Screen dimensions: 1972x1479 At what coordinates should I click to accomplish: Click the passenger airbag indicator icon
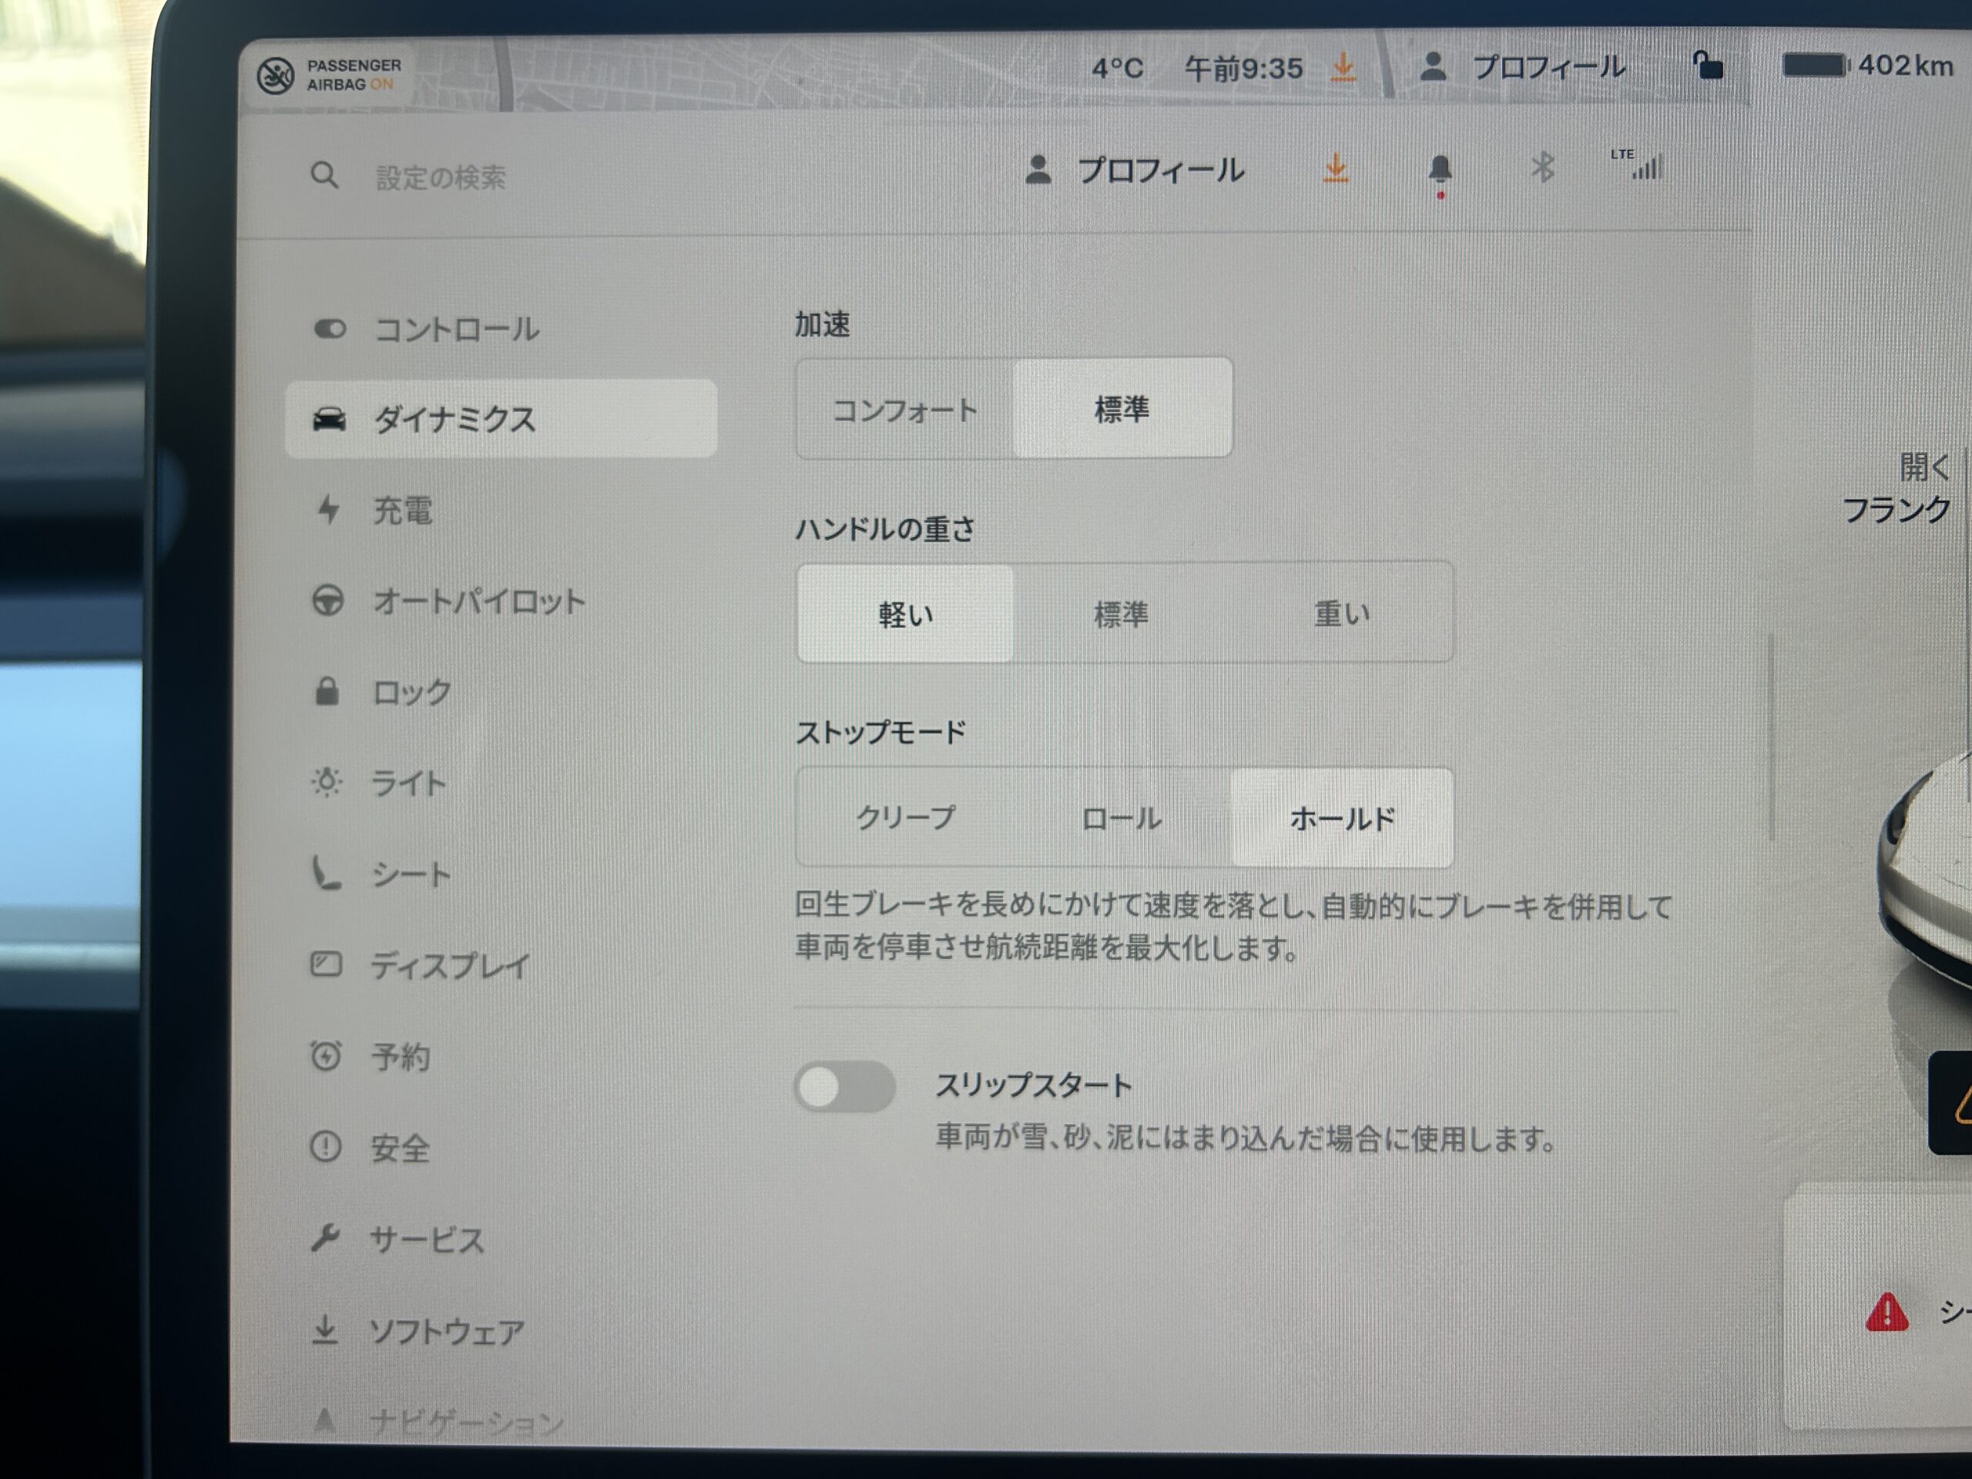pos(276,75)
